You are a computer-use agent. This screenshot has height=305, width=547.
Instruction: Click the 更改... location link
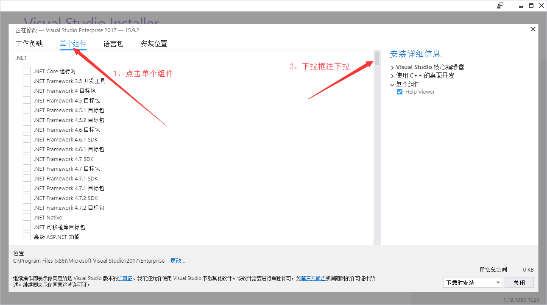point(178,261)
